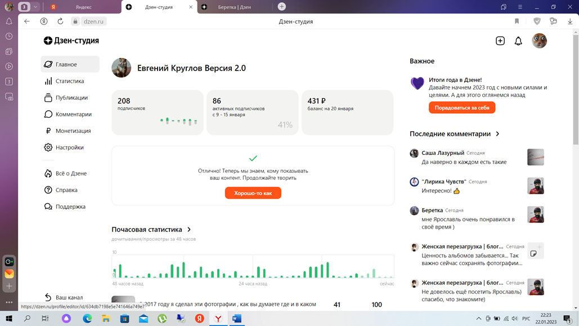The width and height of the screenshot is (579, 326).
Task: Open the Windows Start menu
Action: tap(9, 319)
